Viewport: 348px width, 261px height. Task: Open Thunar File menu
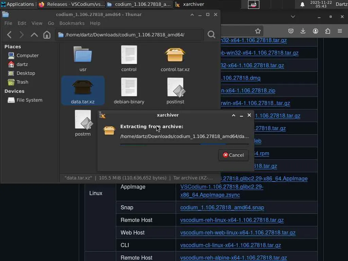click(8, 23)
